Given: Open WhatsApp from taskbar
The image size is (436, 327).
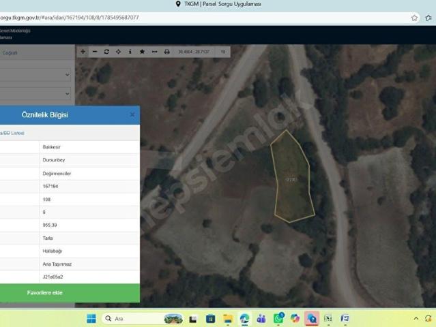Looking at the screenshot, I should [x=278, y=318].
